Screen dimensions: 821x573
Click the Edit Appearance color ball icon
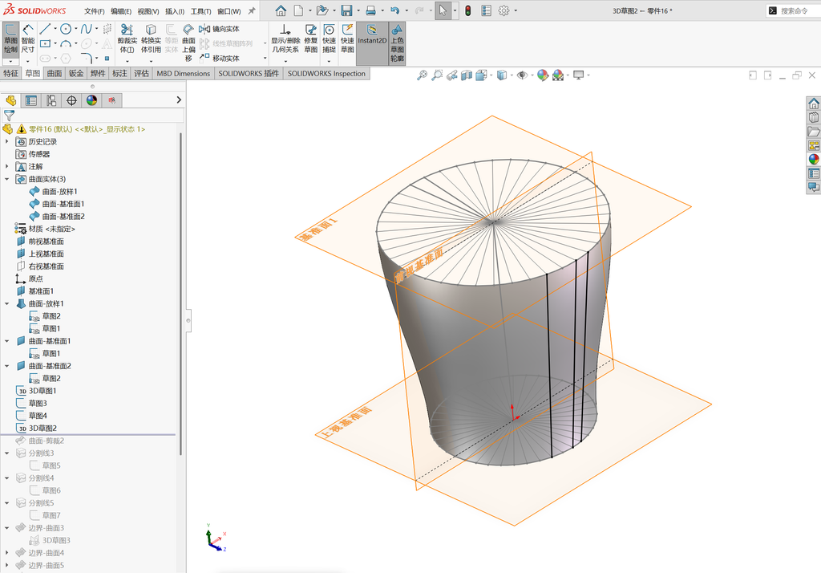pyautogui.click(x=543, y=75)
